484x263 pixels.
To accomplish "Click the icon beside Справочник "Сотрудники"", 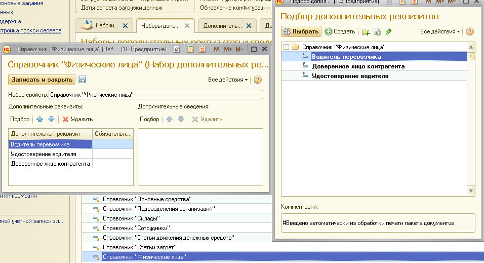I will click(x=96, y=228).
